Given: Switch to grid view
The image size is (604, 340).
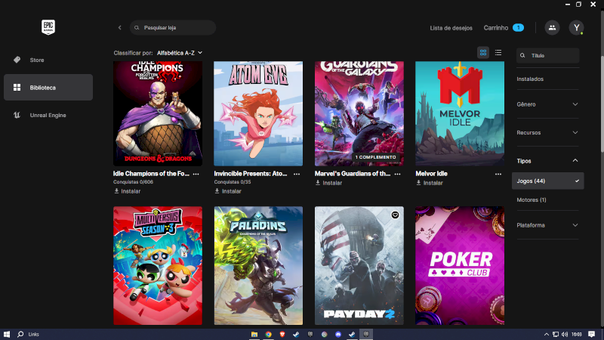Looking at the screenshot, I should (483, 52).
